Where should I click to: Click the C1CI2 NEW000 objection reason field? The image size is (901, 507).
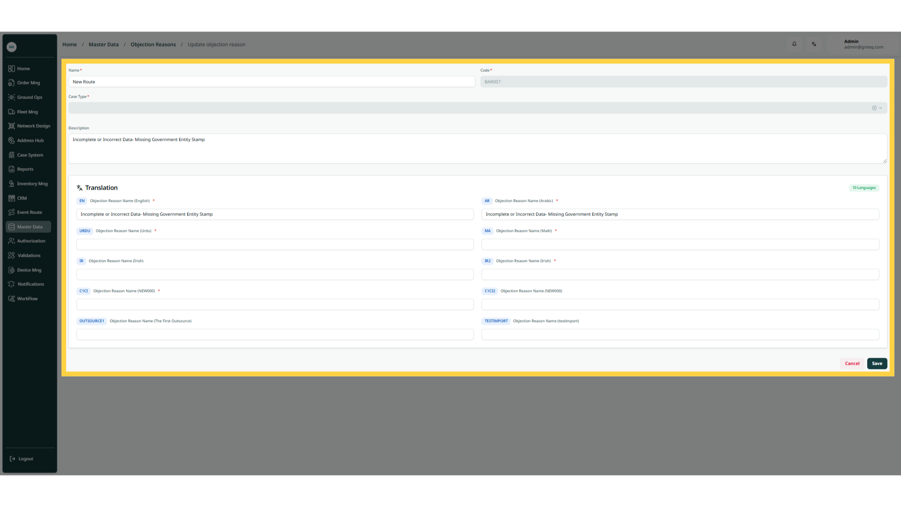[680, 304]
